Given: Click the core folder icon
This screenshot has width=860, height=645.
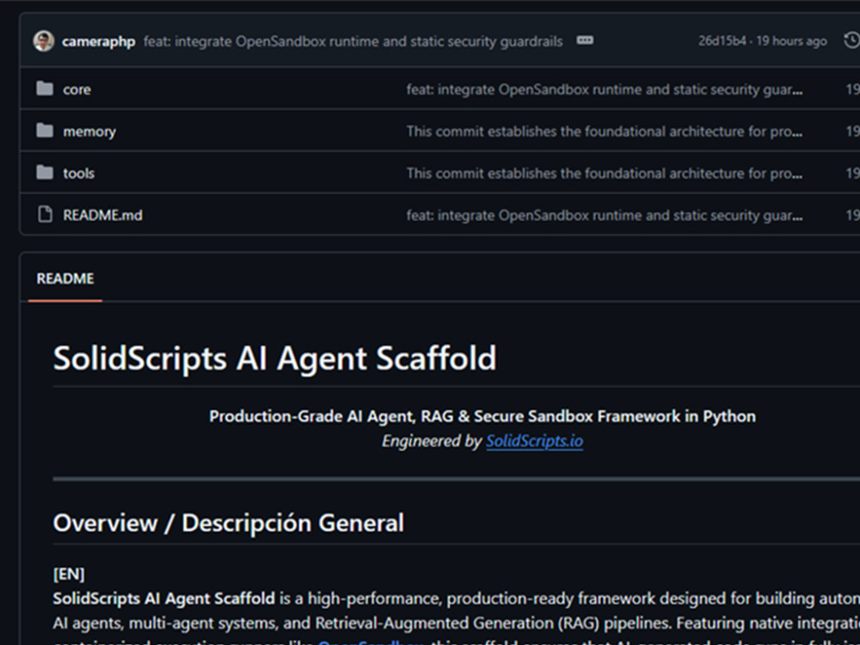Looking at the screenshot, I should click(45, 89).
